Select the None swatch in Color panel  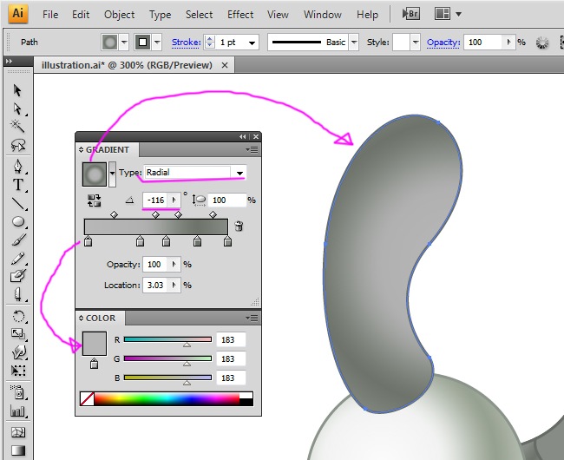point(87,399)
